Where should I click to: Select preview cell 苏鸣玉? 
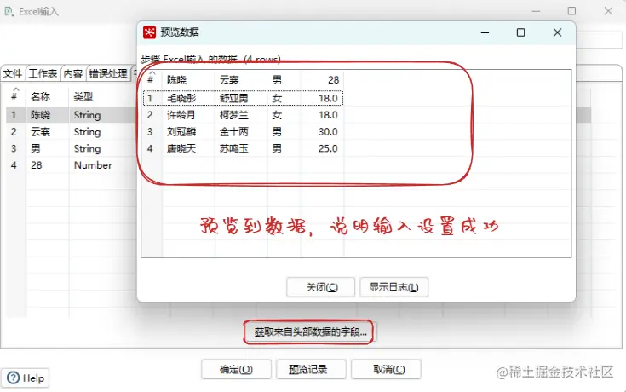[x=234, y=148]
